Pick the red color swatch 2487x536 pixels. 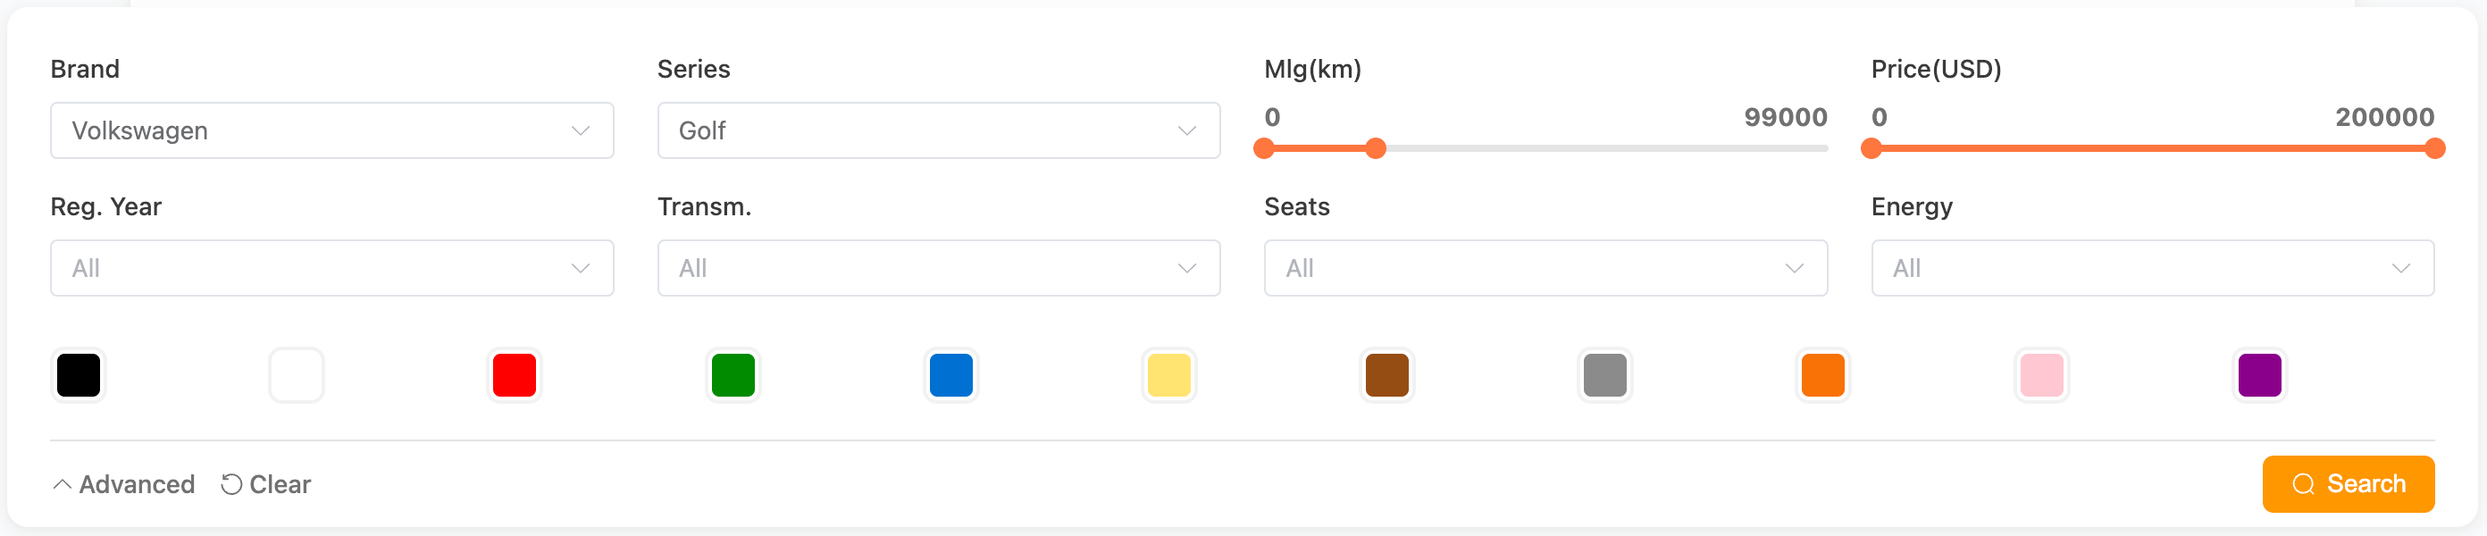(515, 374)
